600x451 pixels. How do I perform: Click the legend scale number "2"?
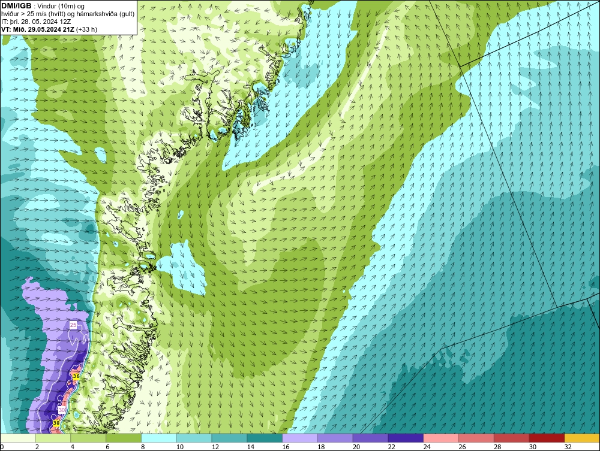[x=37, y=447]
